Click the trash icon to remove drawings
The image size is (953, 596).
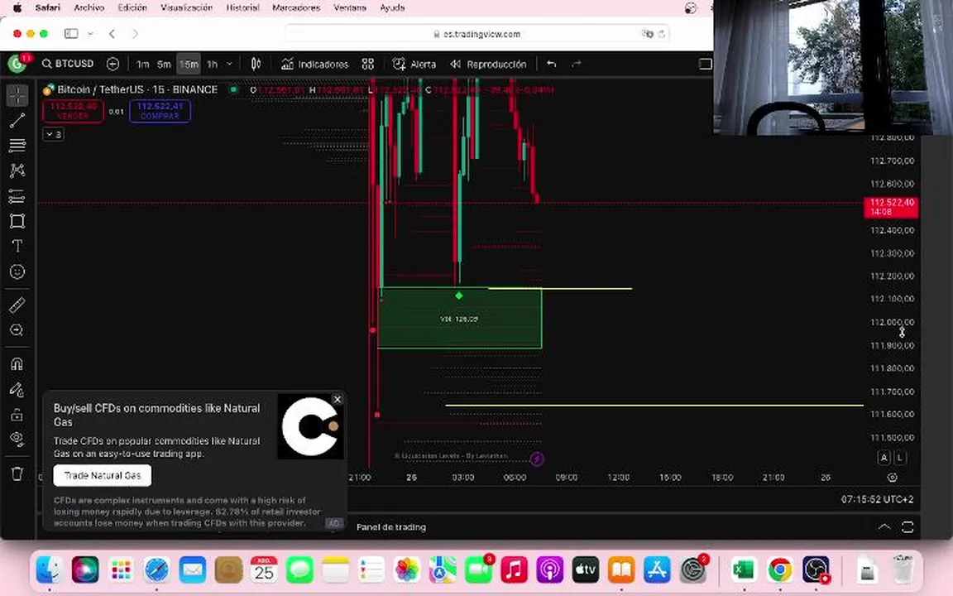(x=17, y=473)
